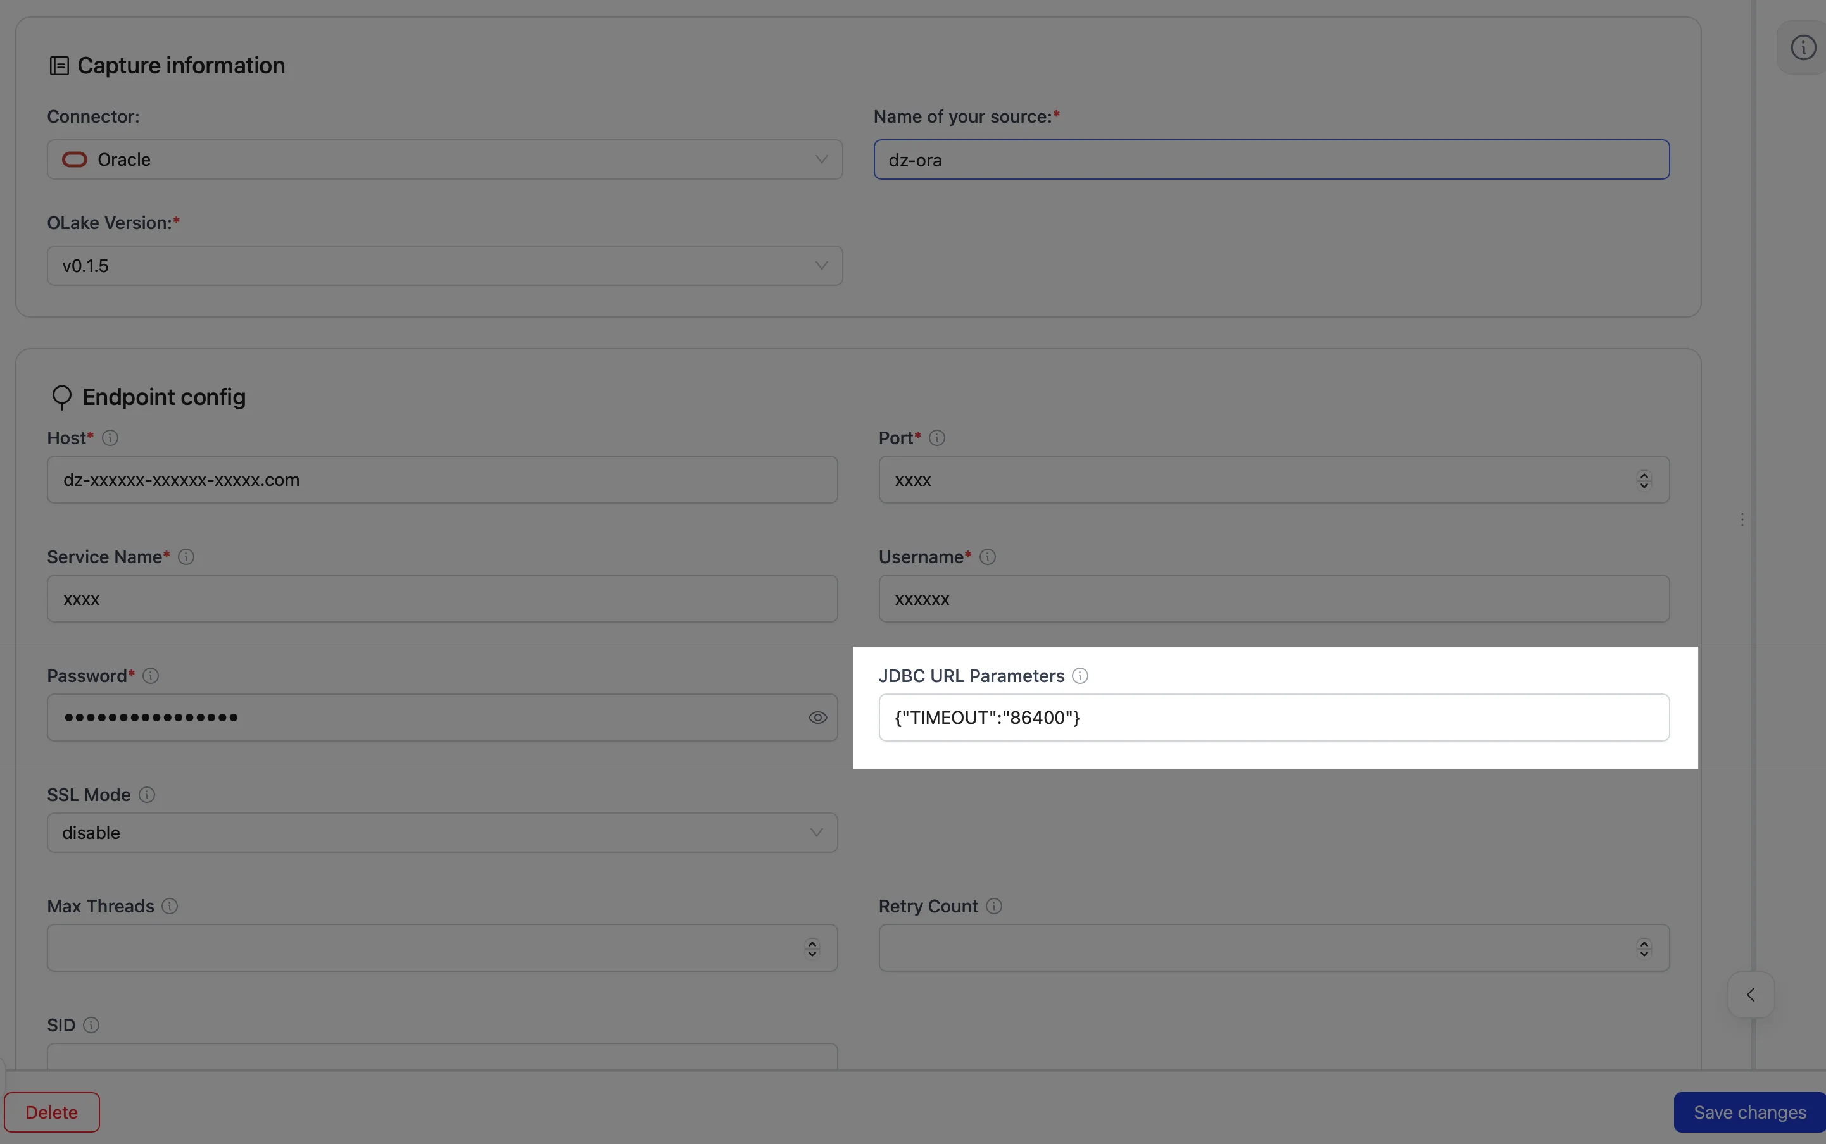Image resolution: width=1826 pixels, height=1144 pixels.
Task: Click the info icon beside Port label
Action: [936, 438]
